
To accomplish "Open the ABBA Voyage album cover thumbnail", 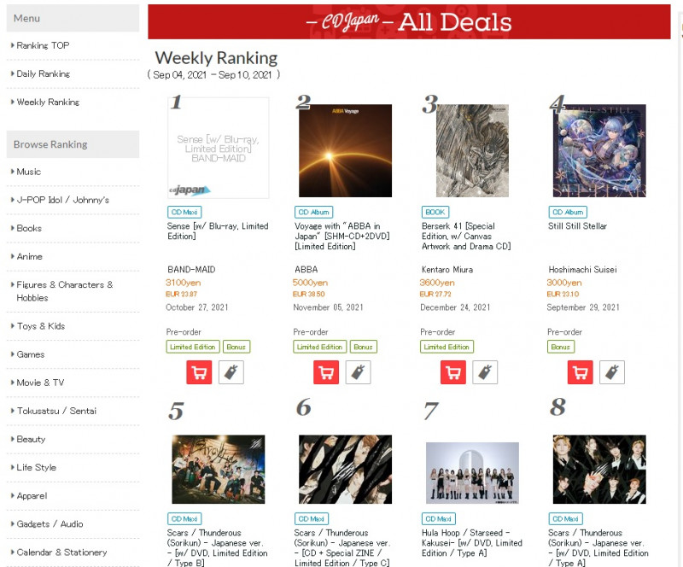I will coord(345,151).
